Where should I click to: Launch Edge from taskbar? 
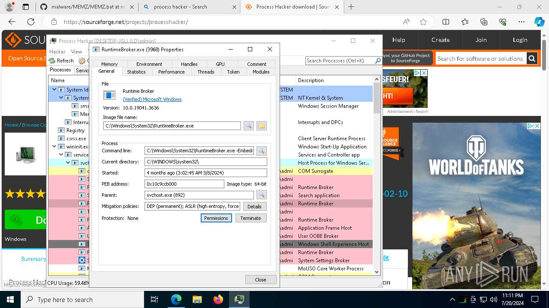[x=176, y=299]
